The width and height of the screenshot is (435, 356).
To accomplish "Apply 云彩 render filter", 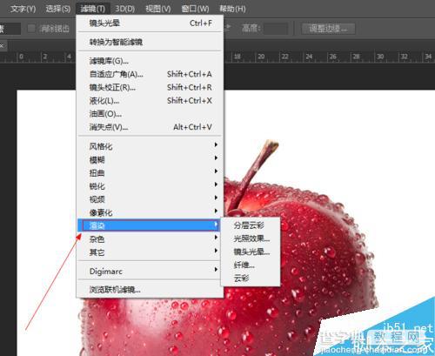I will [251, 279].
